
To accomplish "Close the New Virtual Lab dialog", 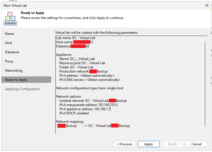I will tap(207, 5).
